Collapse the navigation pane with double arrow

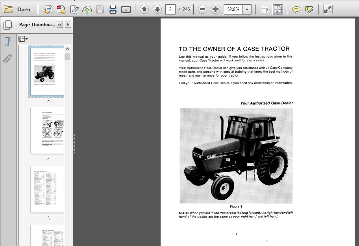pyautogui.click(x=60, y=25)
